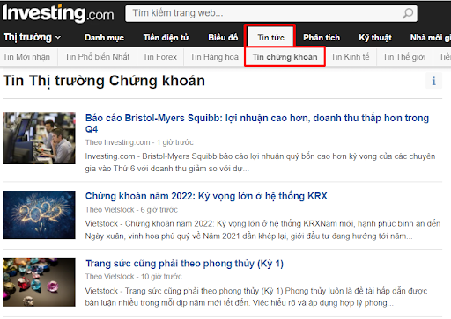Click the Bristol-Myers Squibb article summary text

[x=260, y=163]
